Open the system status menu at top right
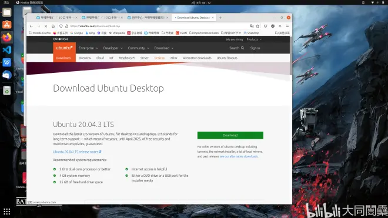The width and height of the screenshot is (388, 218). [378, 2]
